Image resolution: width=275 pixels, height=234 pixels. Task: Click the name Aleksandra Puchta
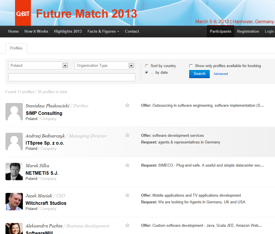(x=44, y=226)
